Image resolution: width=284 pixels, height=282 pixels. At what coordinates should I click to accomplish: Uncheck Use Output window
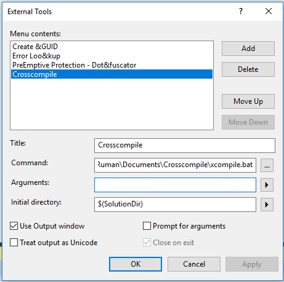pos(14,226)
